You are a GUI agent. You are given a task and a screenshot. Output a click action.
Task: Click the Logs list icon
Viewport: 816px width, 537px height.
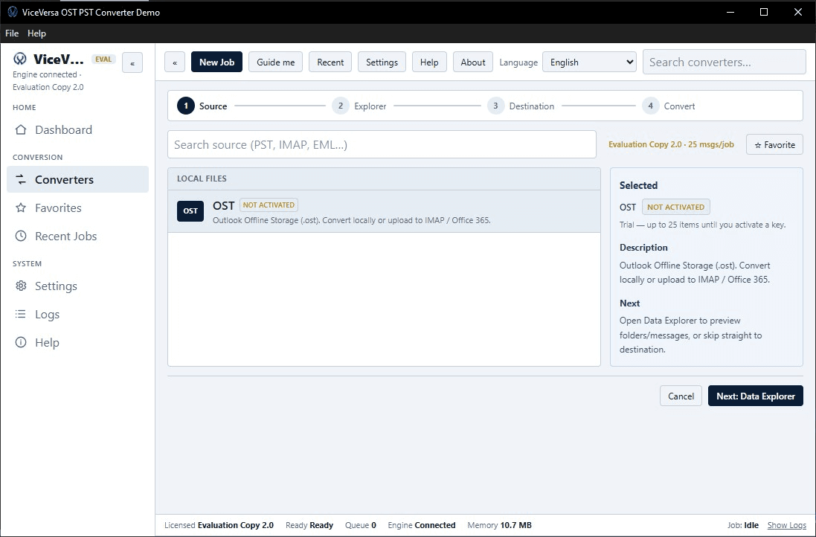(21, 314)
